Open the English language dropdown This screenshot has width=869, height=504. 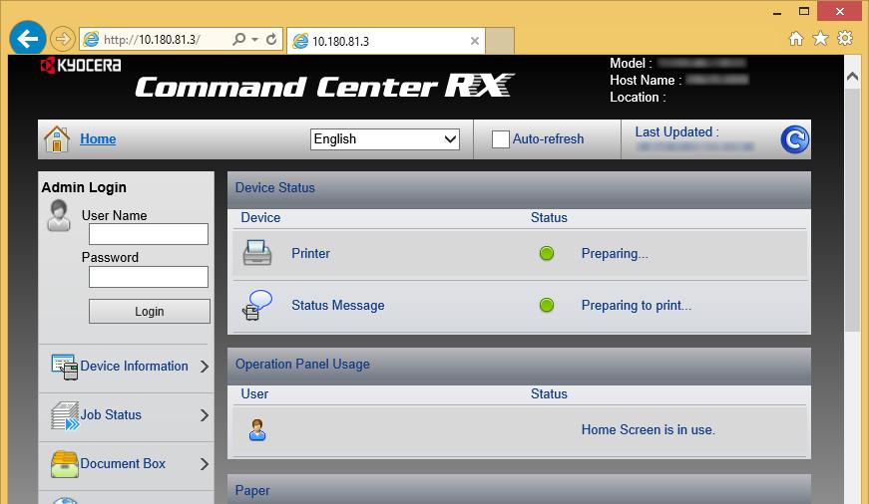point(385,138)
